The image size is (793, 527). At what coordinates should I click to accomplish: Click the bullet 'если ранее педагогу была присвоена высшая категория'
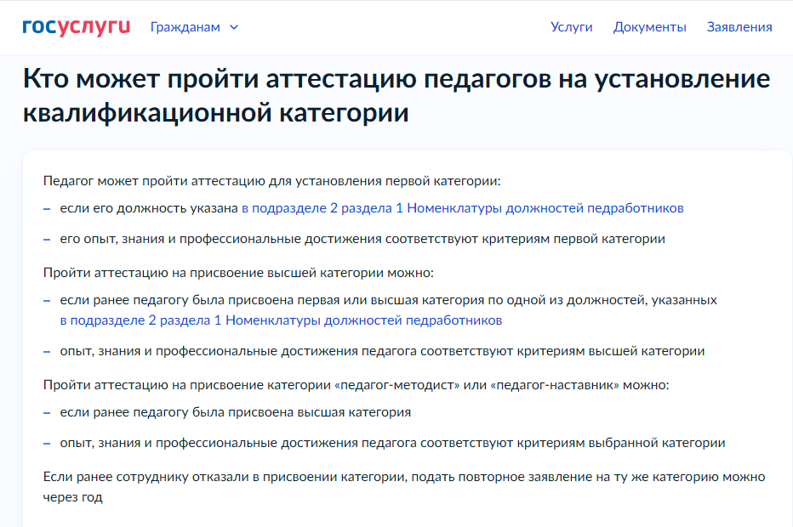click(x=236, y=412)
